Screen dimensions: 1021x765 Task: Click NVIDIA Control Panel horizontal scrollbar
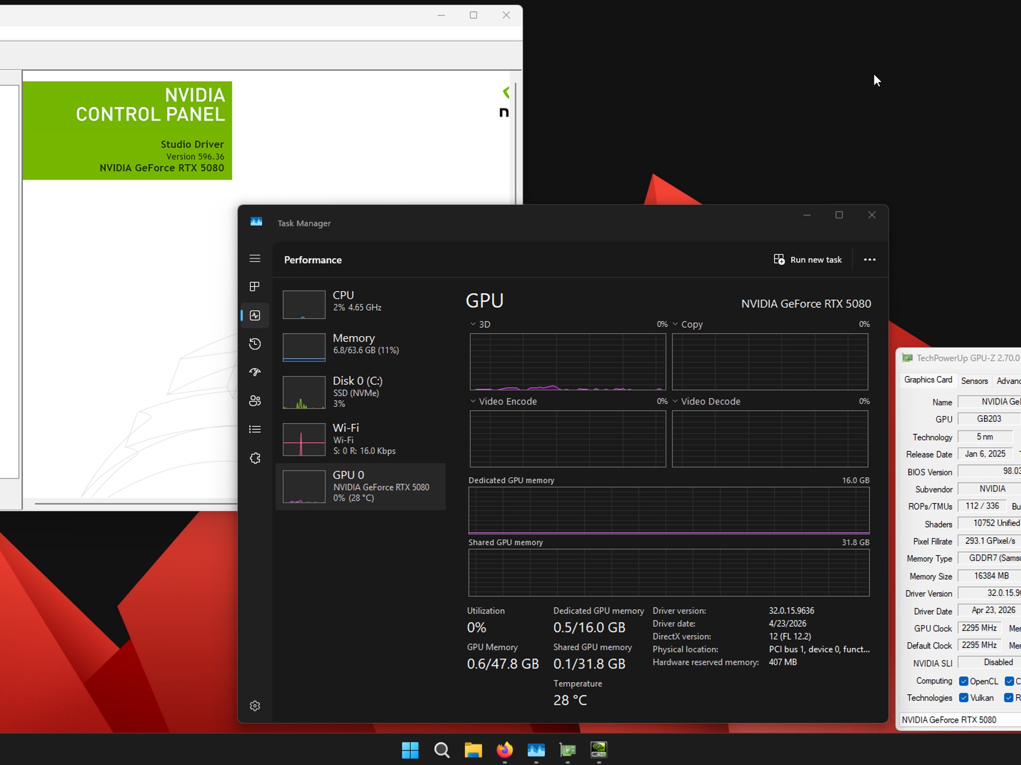tap(136, 504)
